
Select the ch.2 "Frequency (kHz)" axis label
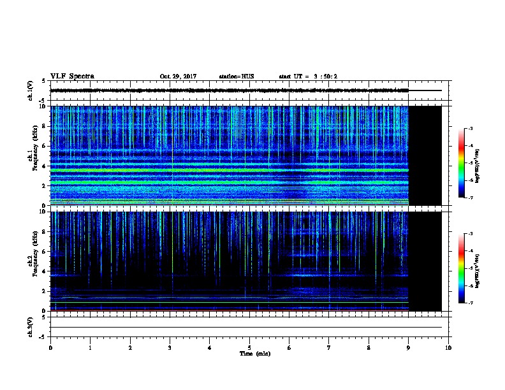point(35,254)
